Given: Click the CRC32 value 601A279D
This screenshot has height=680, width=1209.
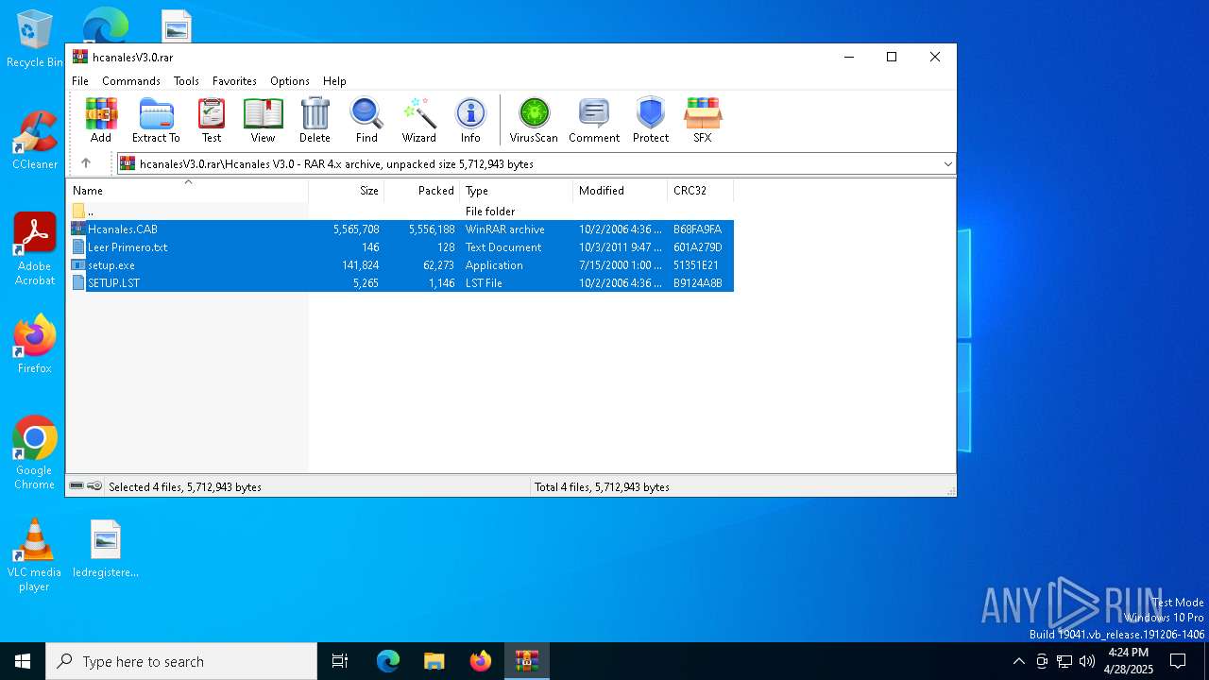Looking at the screenshot, I should click(698, 247).
